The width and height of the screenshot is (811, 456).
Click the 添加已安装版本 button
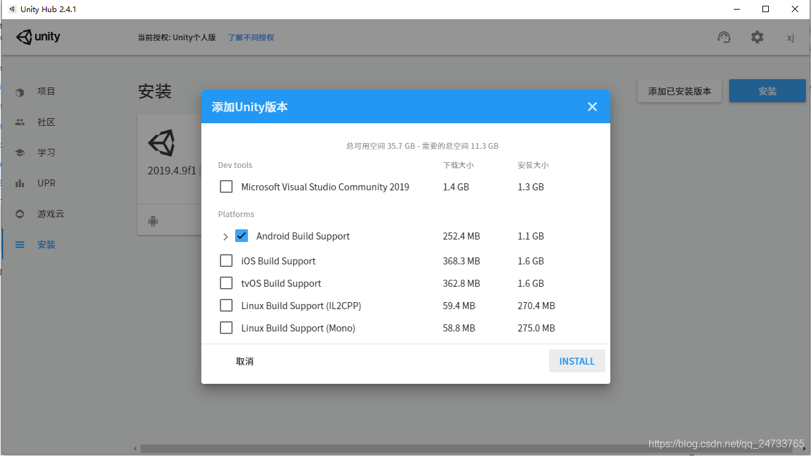click(x=679, y=91)
